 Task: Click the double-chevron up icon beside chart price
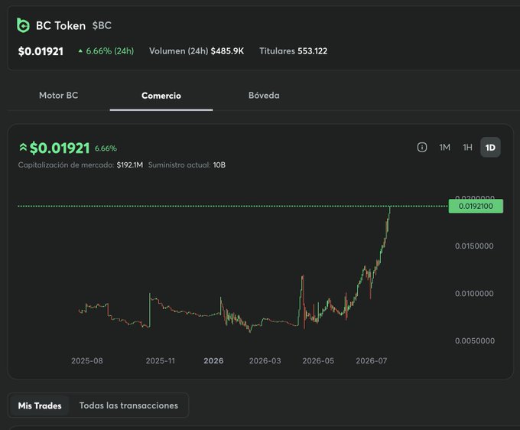[23, 147]
